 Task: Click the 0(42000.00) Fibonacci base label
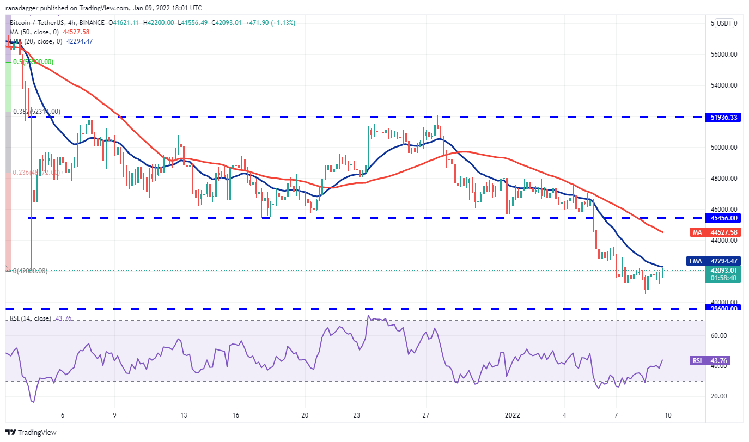tap(30, 271)
